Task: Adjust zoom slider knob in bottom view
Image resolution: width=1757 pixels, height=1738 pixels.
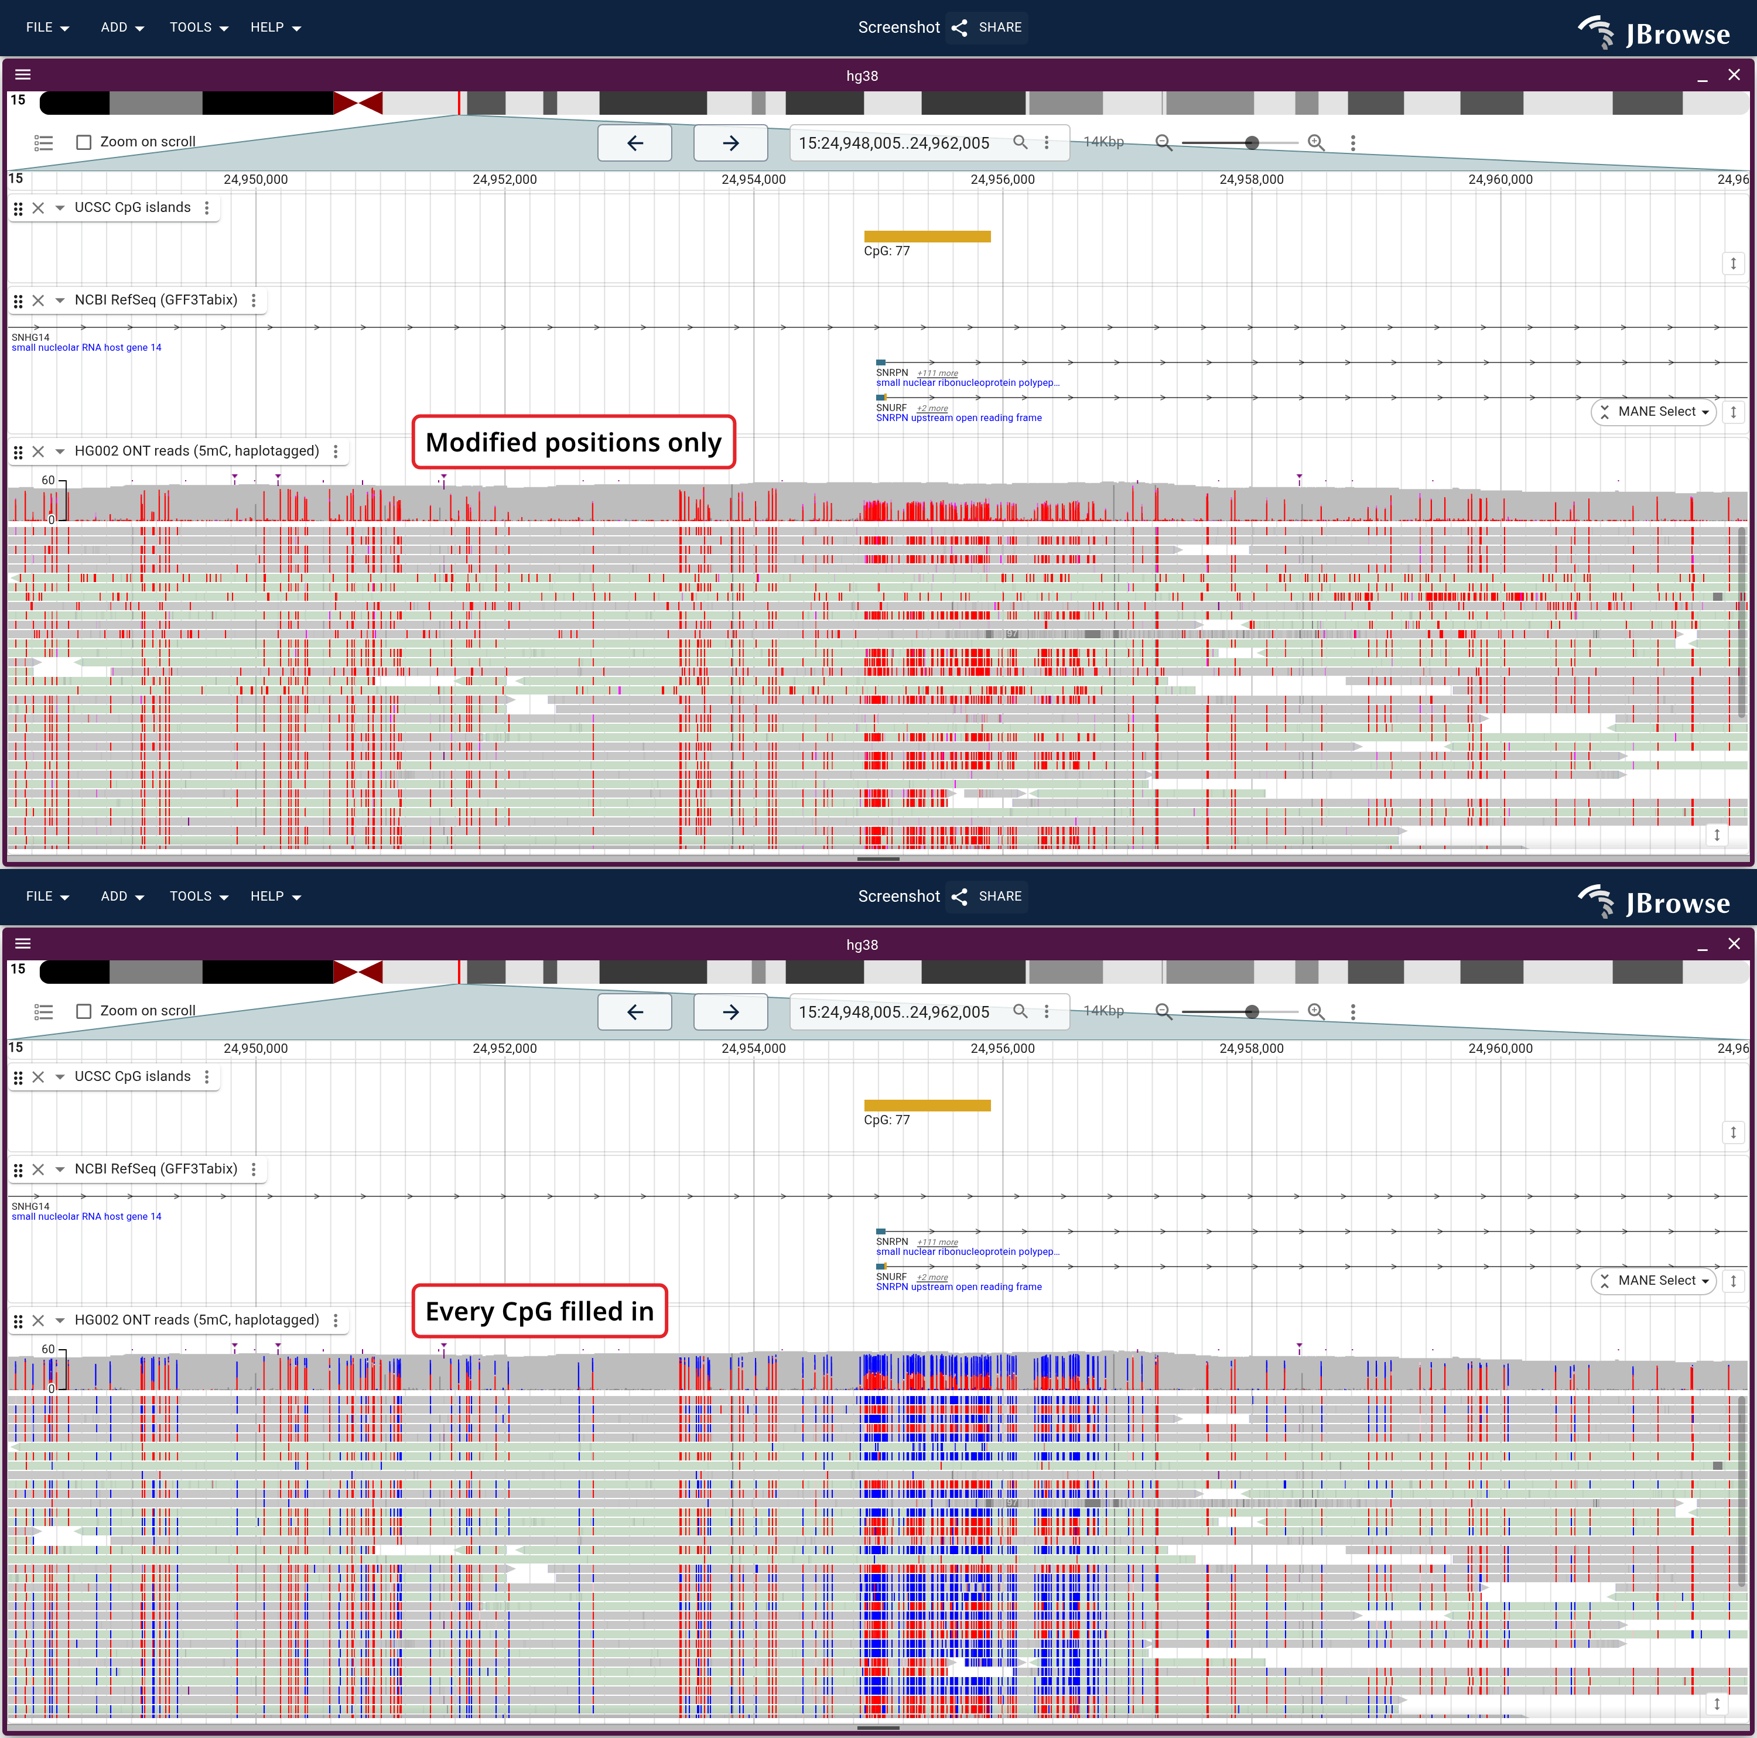Action: (x=1252, y=1011)
